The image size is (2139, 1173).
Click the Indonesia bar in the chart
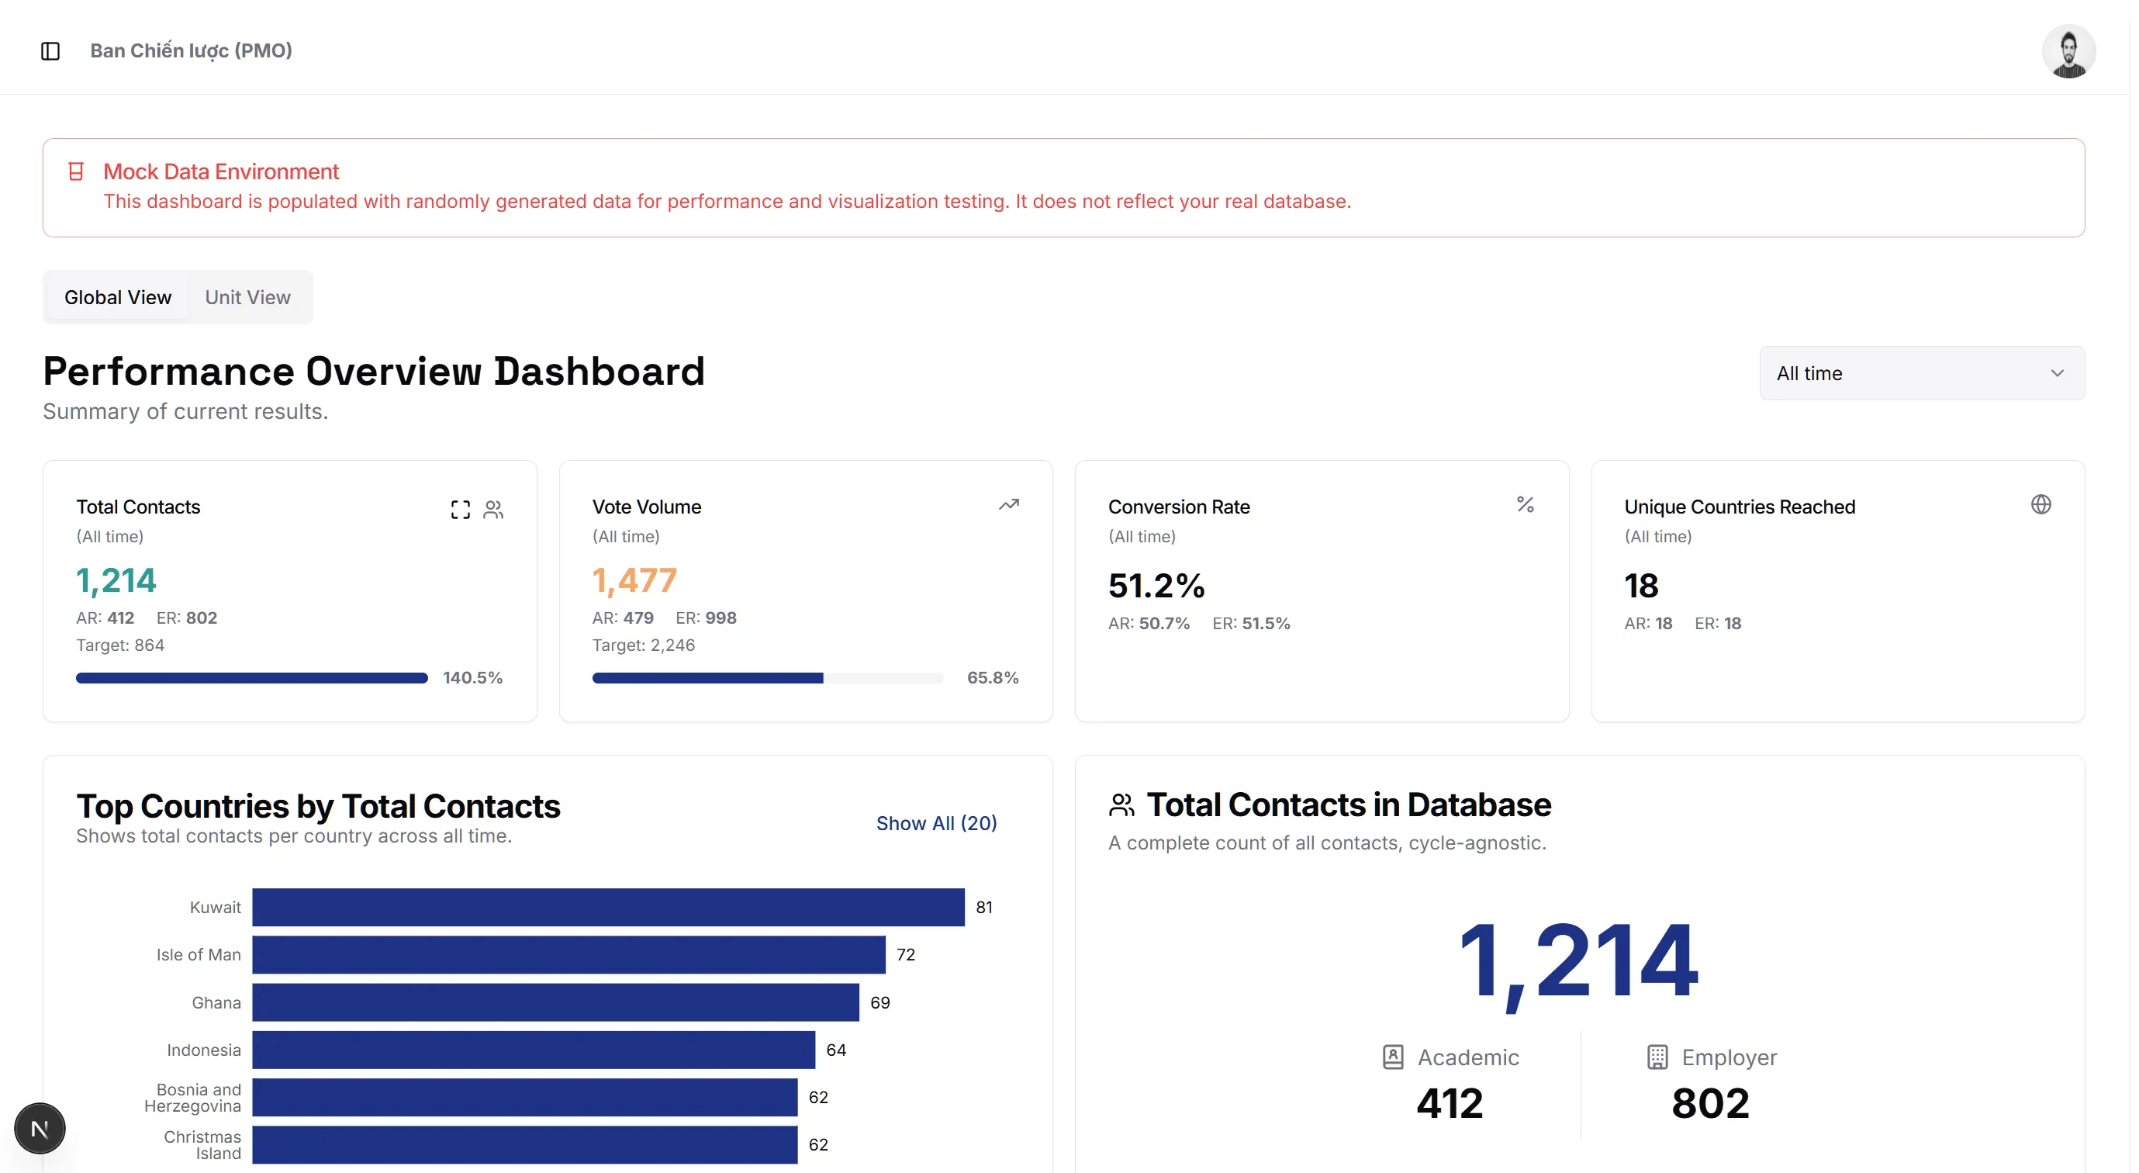point(534,1050)
